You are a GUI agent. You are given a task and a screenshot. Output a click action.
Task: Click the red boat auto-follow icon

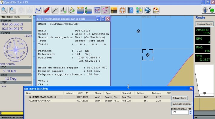[x=47, y=10]
